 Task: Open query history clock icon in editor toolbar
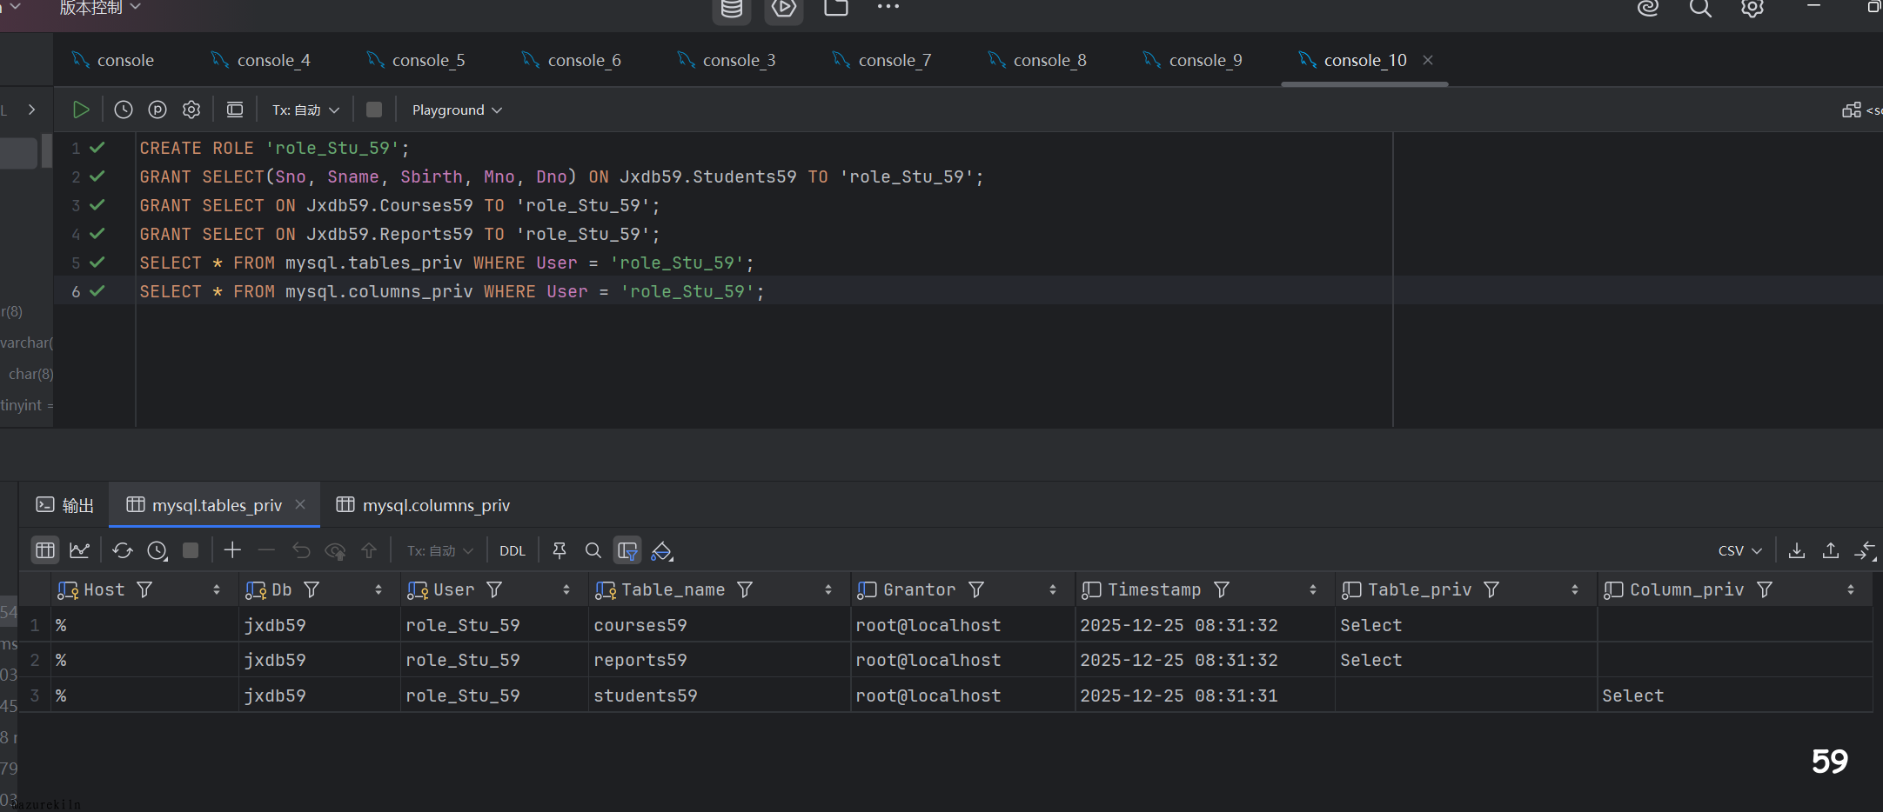pyautogui.click(x=124, y=110)
